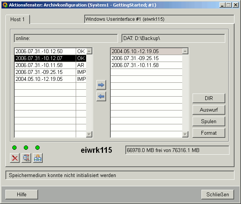This screenshot has height=204, width=241.
Task: Click the first green status indicator
Action: [x=15, y=148]
